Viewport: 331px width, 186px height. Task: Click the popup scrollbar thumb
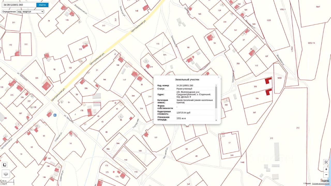[216, 97]
